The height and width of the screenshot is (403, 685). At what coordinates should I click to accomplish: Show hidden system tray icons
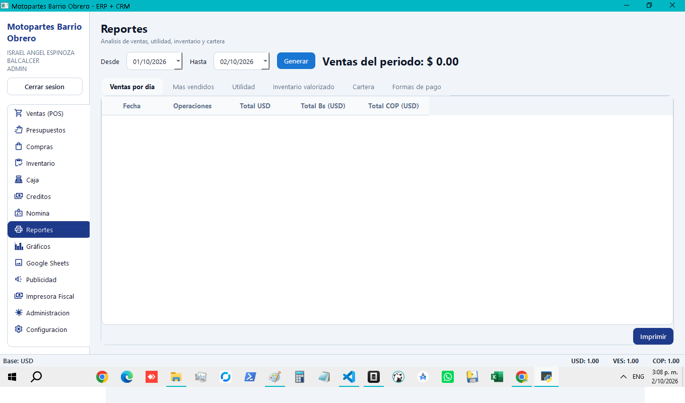click(x=624, y=377)
